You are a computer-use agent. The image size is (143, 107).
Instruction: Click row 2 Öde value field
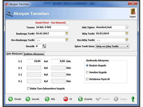tap(58, 68)
